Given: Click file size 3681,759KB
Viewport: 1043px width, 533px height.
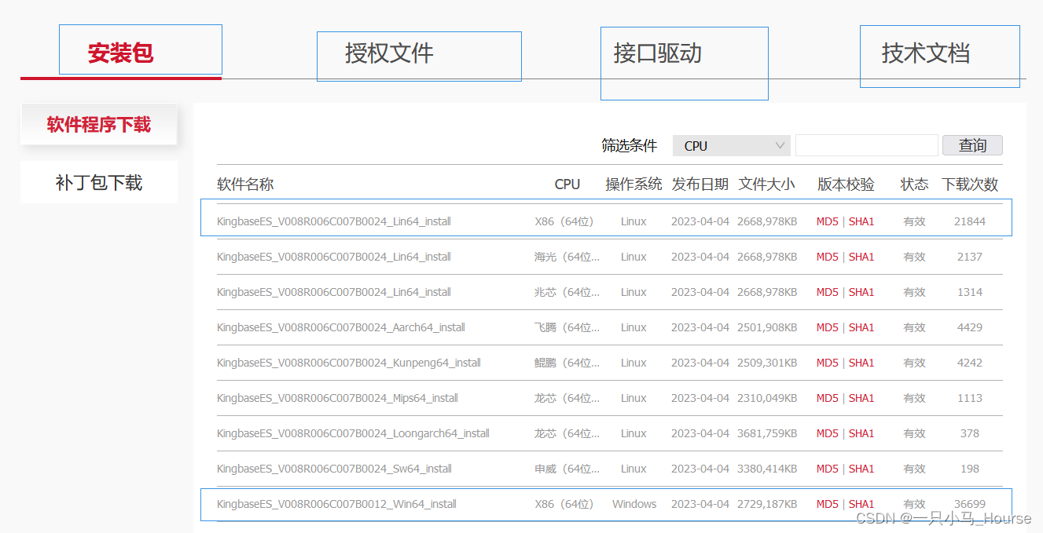Looking at the screenshot, I should tap(767, 433).
